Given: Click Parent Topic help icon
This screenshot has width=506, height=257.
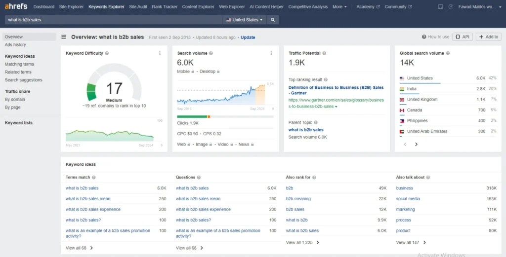Looking at the screenshot, I should click(316, 122).
